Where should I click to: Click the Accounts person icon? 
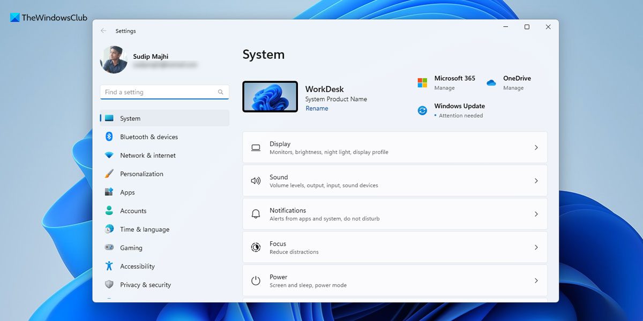(109, 211)
